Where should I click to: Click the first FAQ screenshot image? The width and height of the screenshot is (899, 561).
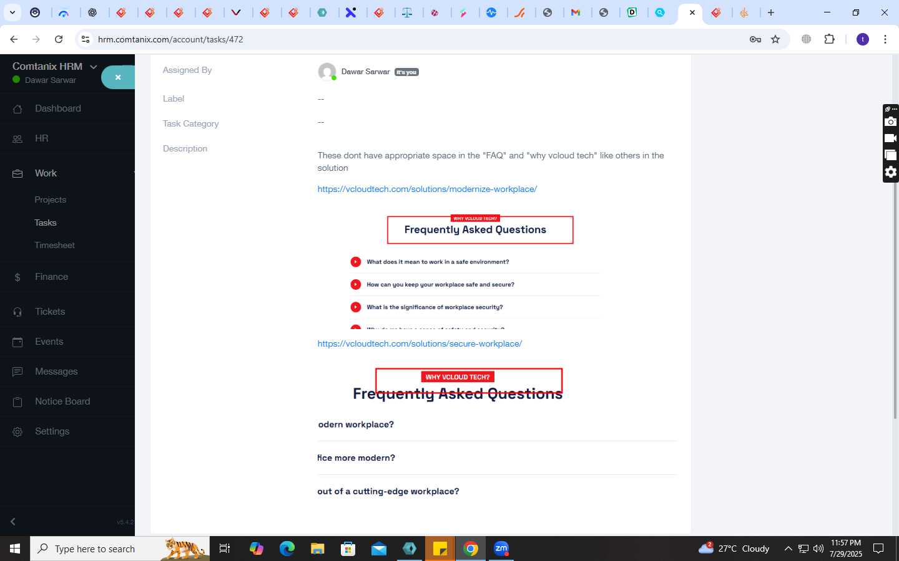pyautogui.click(x=475, y=271)
